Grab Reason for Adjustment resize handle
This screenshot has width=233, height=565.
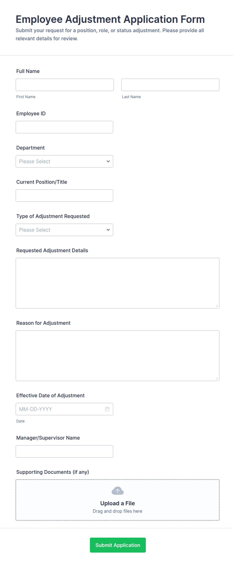coord(217,378)
